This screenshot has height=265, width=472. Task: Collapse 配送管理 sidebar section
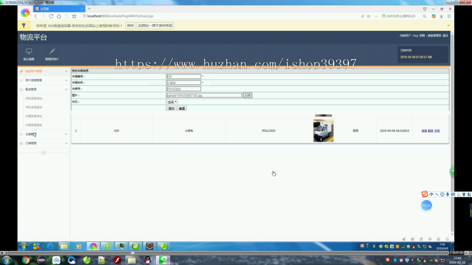44,89
